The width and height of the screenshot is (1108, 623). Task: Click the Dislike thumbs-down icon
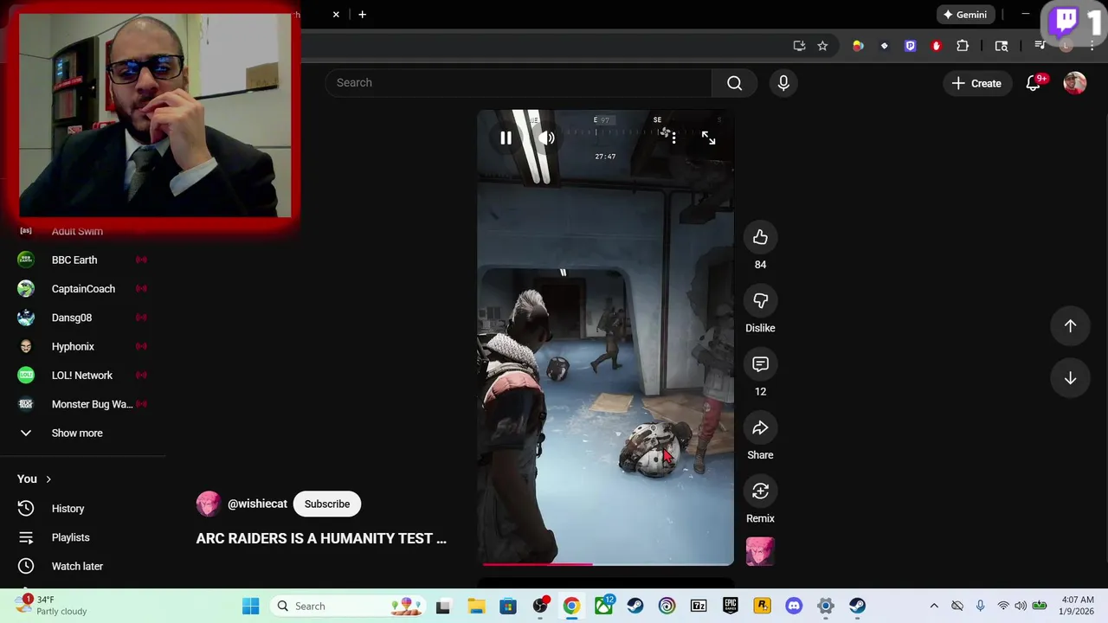point(760,300)
